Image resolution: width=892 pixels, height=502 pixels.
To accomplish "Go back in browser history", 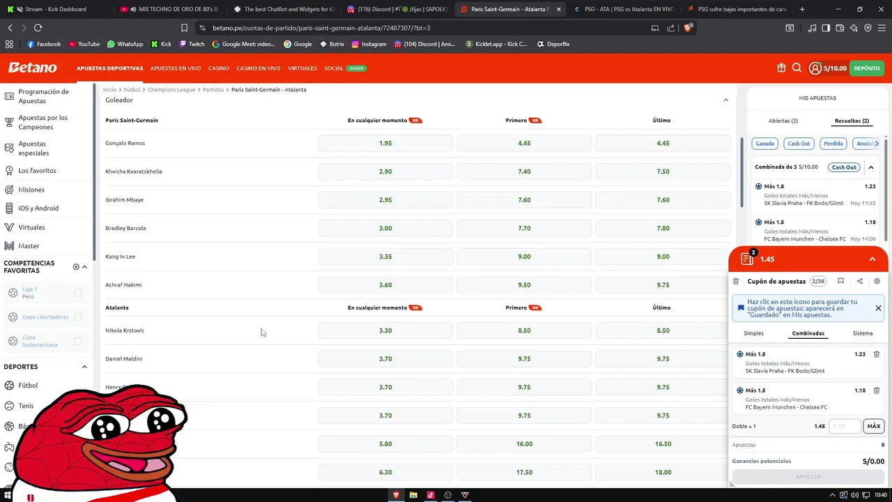I will click(x=10, y=28).
